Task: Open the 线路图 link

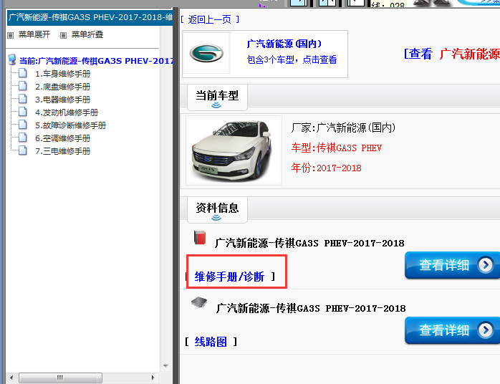Action: click(211, 342)
